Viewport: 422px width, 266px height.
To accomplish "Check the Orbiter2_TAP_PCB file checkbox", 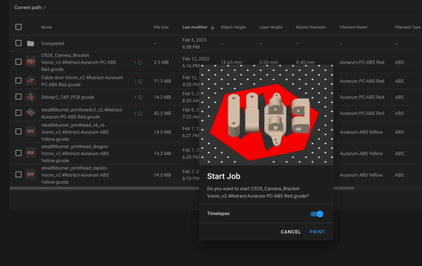I will [19, 97].
